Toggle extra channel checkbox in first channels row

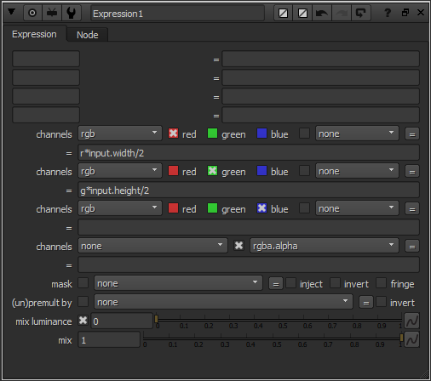[304, 134]
